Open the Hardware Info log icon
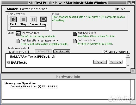This screenshot has height=105, width=136. 75,34
